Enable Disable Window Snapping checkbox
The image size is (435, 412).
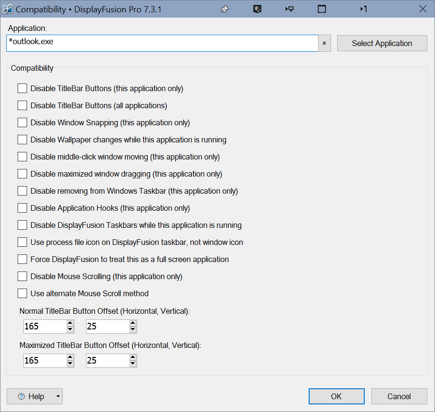click(22, 122)
